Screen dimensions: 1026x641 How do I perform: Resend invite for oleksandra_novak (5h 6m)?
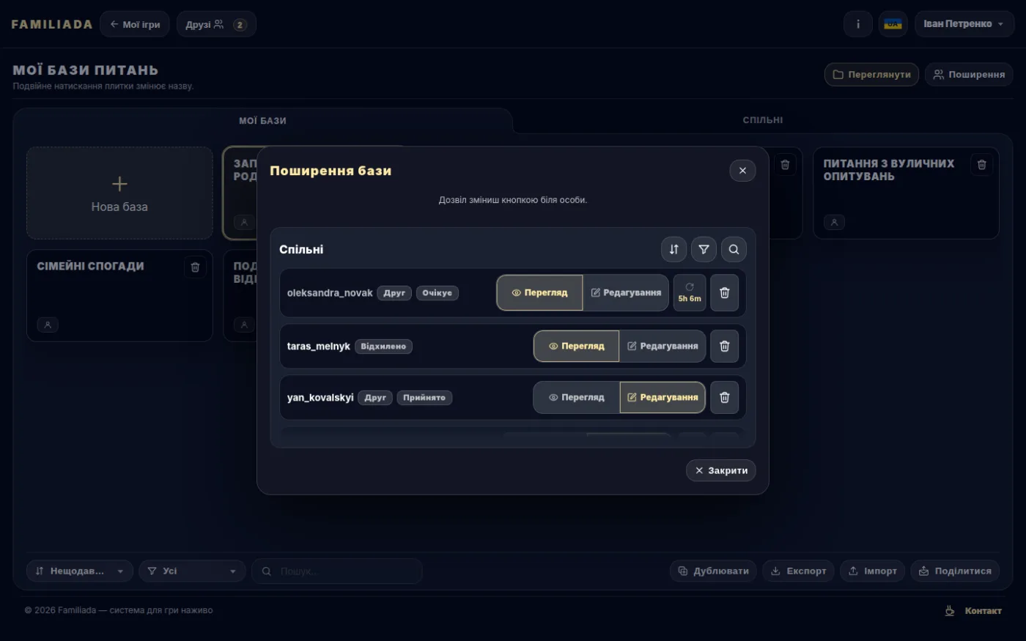690,293
